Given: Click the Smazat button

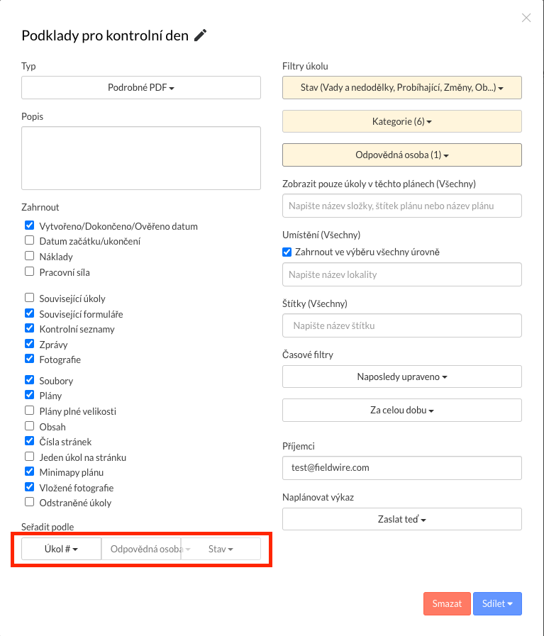Looking at the screenshot, I should pyautogui.click(x=447, y=603).
